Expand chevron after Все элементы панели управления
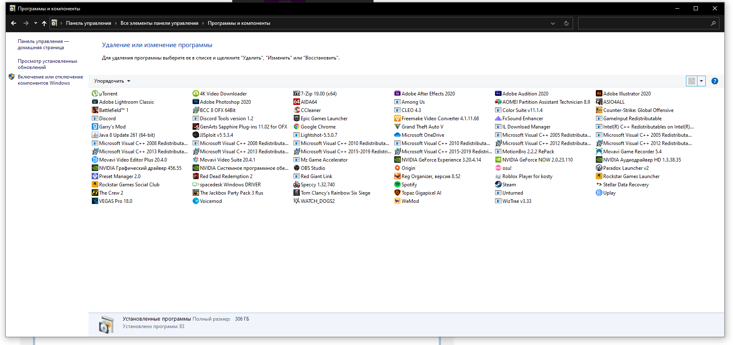The image size is (733, 345). click(x=203, y=24)
